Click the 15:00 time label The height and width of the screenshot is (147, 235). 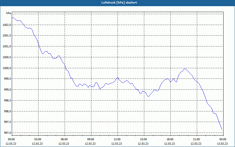click(x=144, y=139)
